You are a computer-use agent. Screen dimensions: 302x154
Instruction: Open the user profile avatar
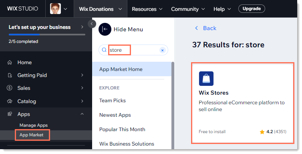pyautogui.click(x=55, y=9)
